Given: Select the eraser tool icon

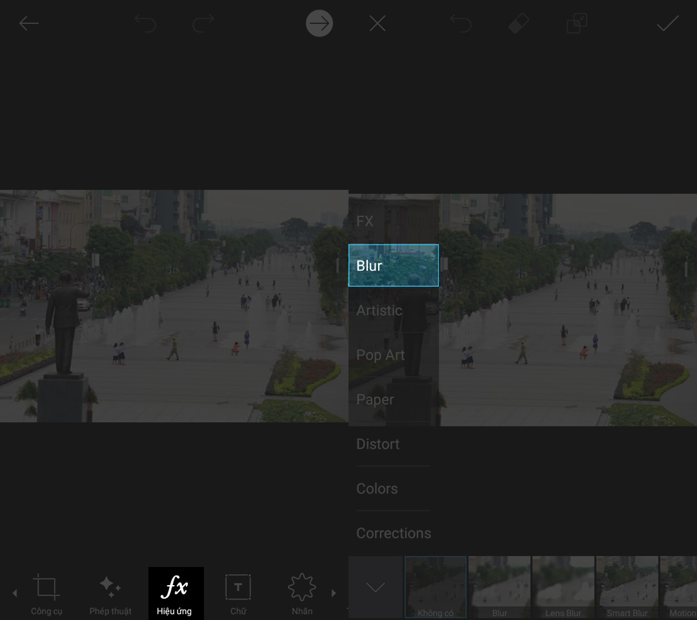Looking at the screenshot, I should pyautogui.click(x=519, y=24).
